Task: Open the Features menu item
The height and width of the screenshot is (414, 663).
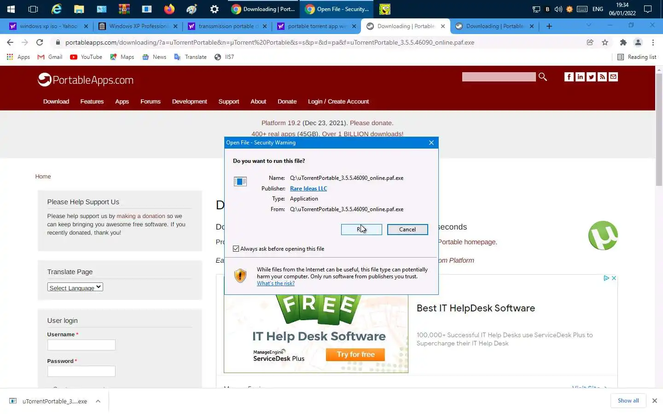Action: [x=92, y=102]
